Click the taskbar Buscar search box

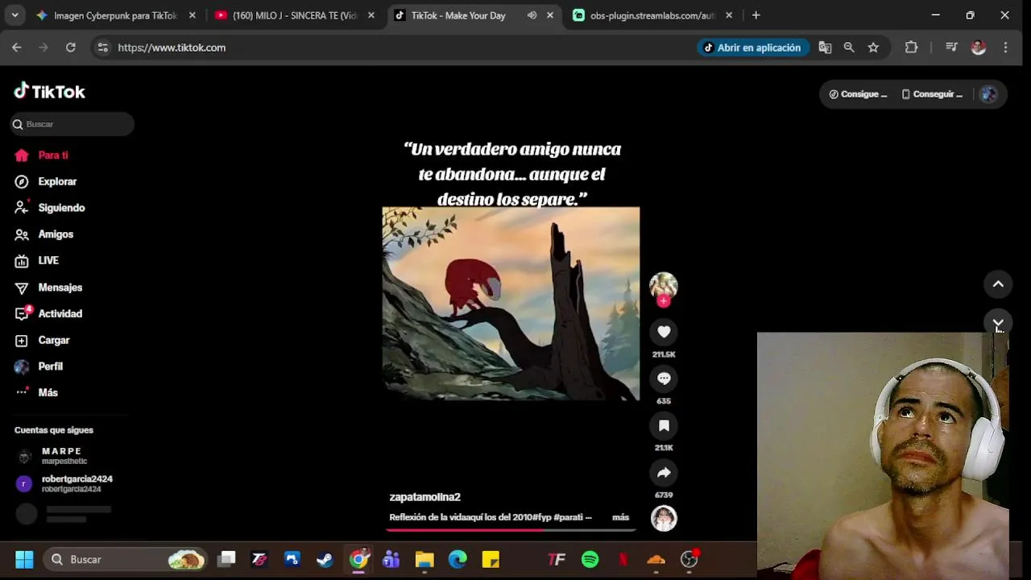[125, 559]
